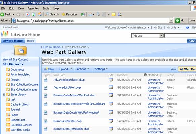The image size is (196, 134).
Task: Select the Home navigation tab
Action: (31, 41)
